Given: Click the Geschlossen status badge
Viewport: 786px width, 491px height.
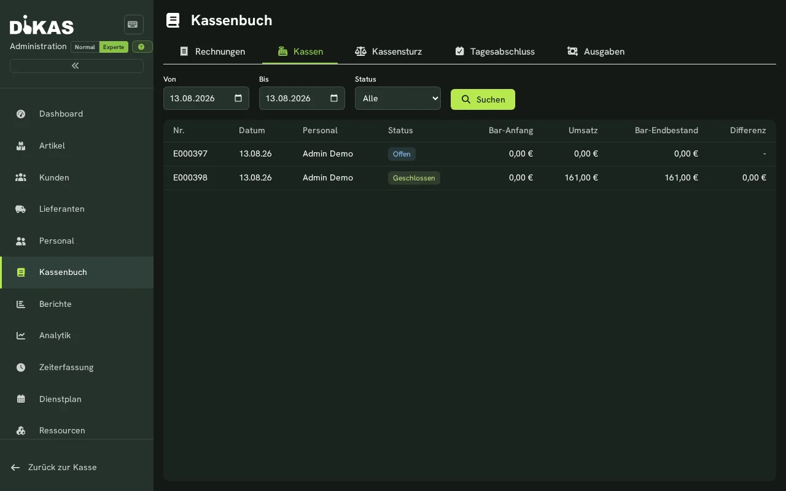Looking at the screenshot, I should pos(414,178).
